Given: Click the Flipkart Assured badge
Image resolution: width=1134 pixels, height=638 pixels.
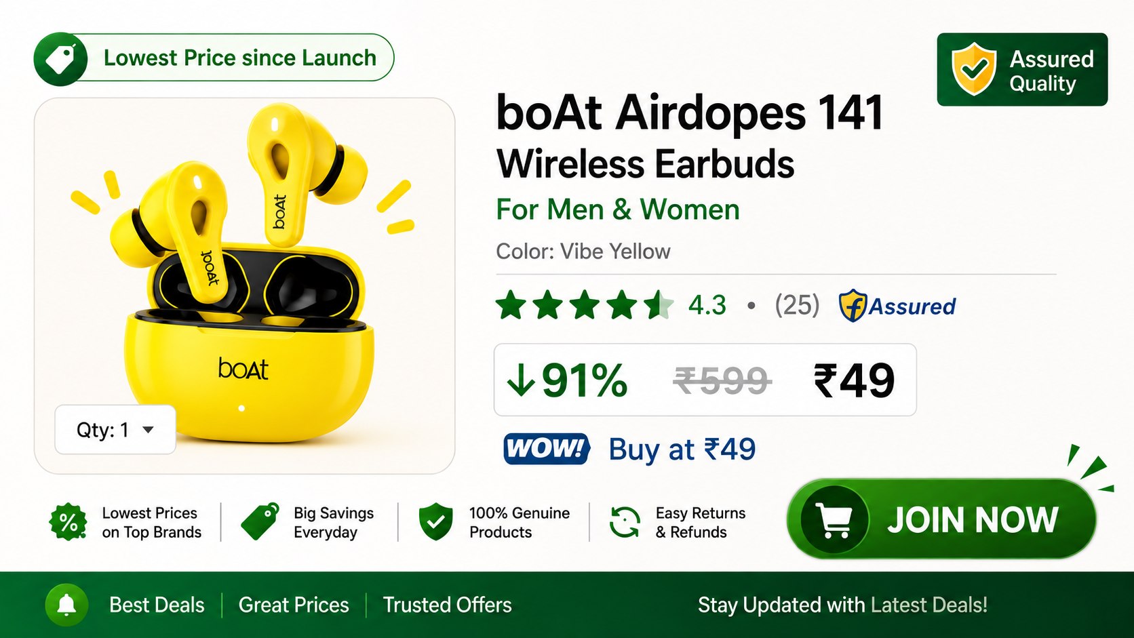Looking at the screenshot, I should coord(897,306).
